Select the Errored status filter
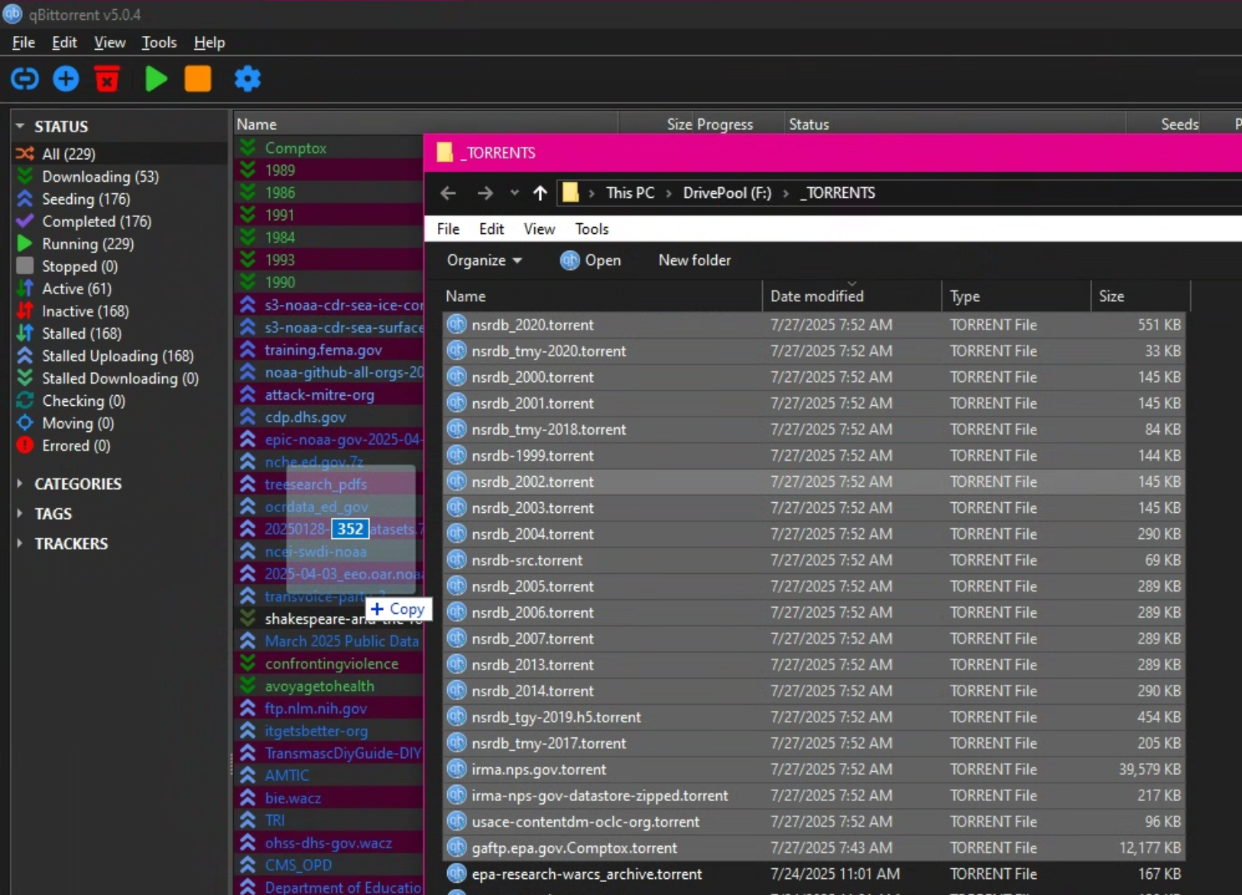1242x895 pixels. coord(76,446)
